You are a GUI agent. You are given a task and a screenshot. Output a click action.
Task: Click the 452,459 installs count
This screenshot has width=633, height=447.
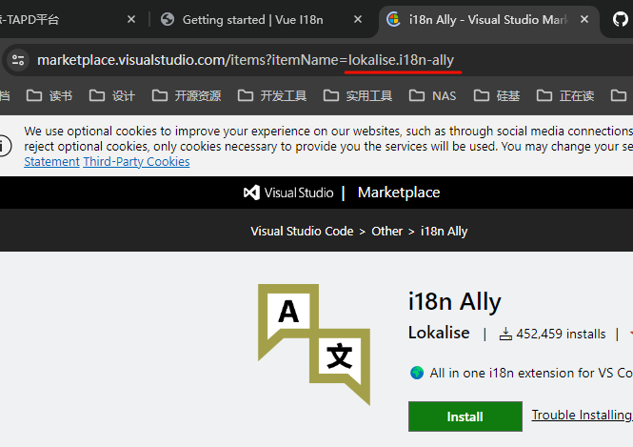point(561,334)
